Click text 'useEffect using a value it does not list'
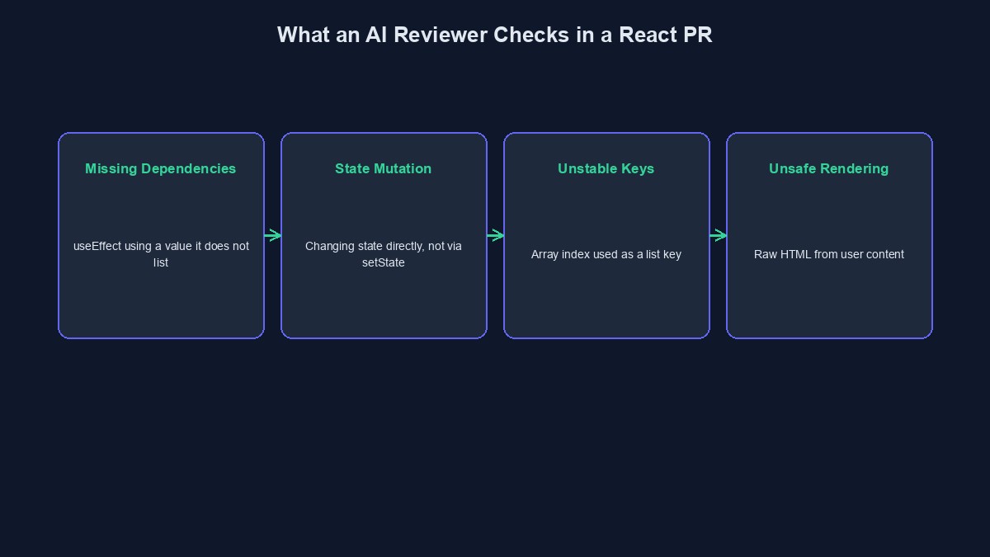Viewport: 990px width, 557px height. tap(161, 254)
